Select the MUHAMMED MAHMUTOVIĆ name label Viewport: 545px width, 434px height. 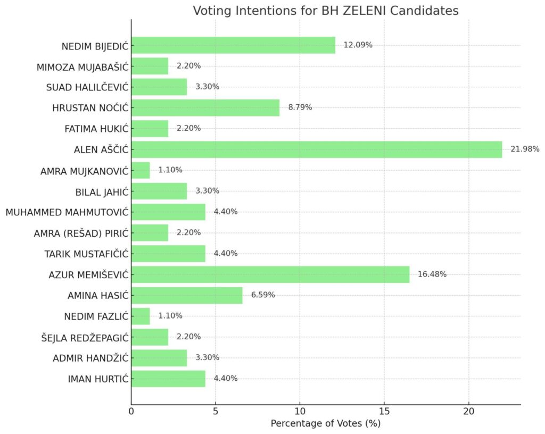[x=67, y=212]
